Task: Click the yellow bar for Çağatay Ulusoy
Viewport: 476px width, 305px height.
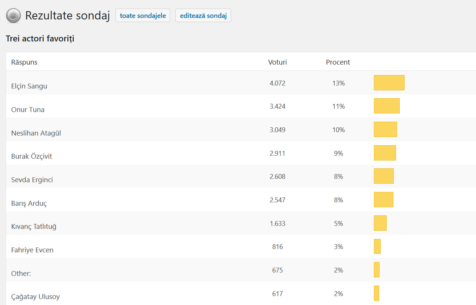Action: pos(377,293)
